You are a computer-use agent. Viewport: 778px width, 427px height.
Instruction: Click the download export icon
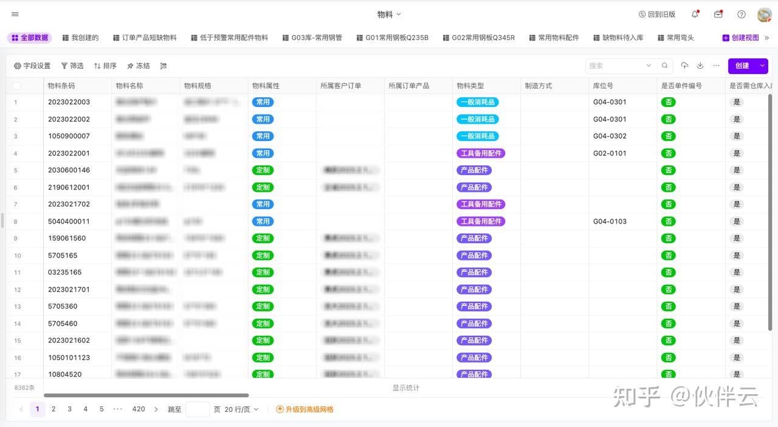[x=700, y=66]
